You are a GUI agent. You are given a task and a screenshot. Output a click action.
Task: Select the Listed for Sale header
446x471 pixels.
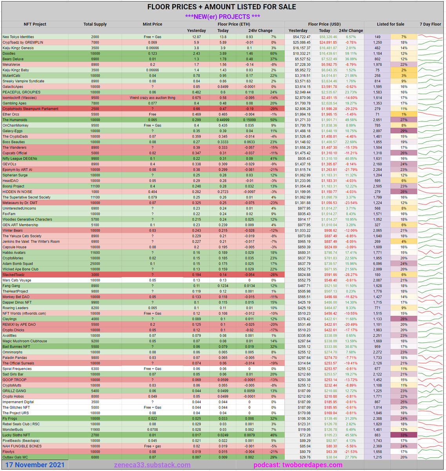point(390,24)
